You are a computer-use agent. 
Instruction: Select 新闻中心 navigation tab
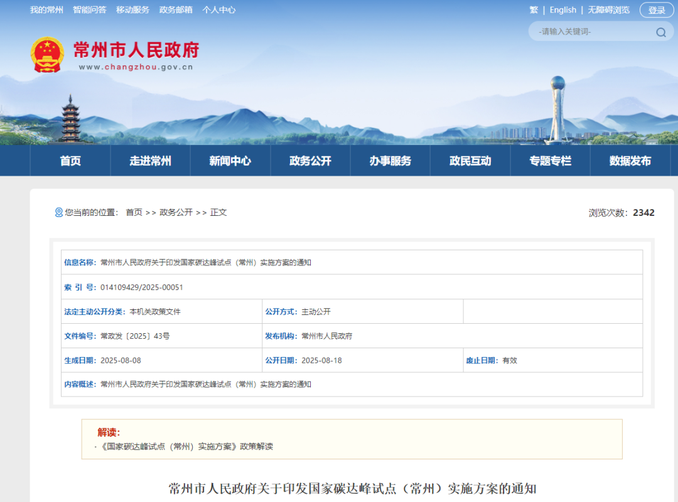tap(230, 161)
